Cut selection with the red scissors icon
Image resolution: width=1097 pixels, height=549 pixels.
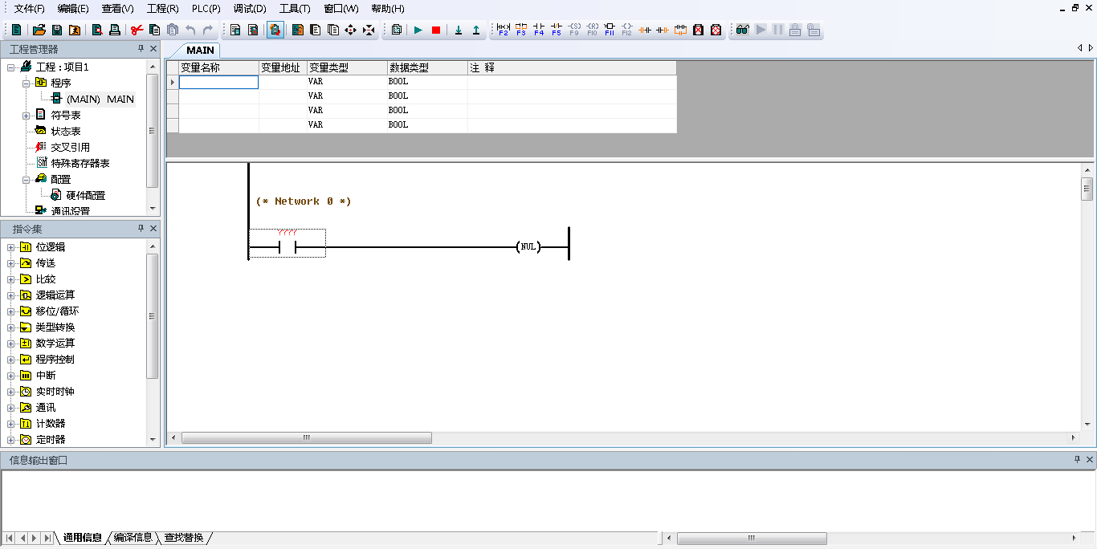tap(137, 30)
